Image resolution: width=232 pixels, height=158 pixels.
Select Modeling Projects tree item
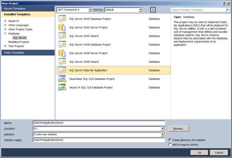click(x=19, y=42)
